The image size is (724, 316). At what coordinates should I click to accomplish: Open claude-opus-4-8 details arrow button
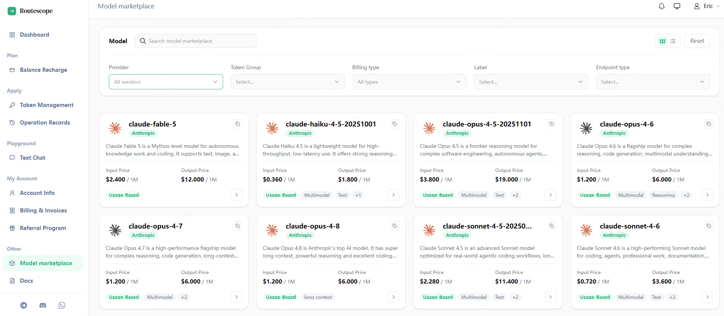[x=394, y=297]
